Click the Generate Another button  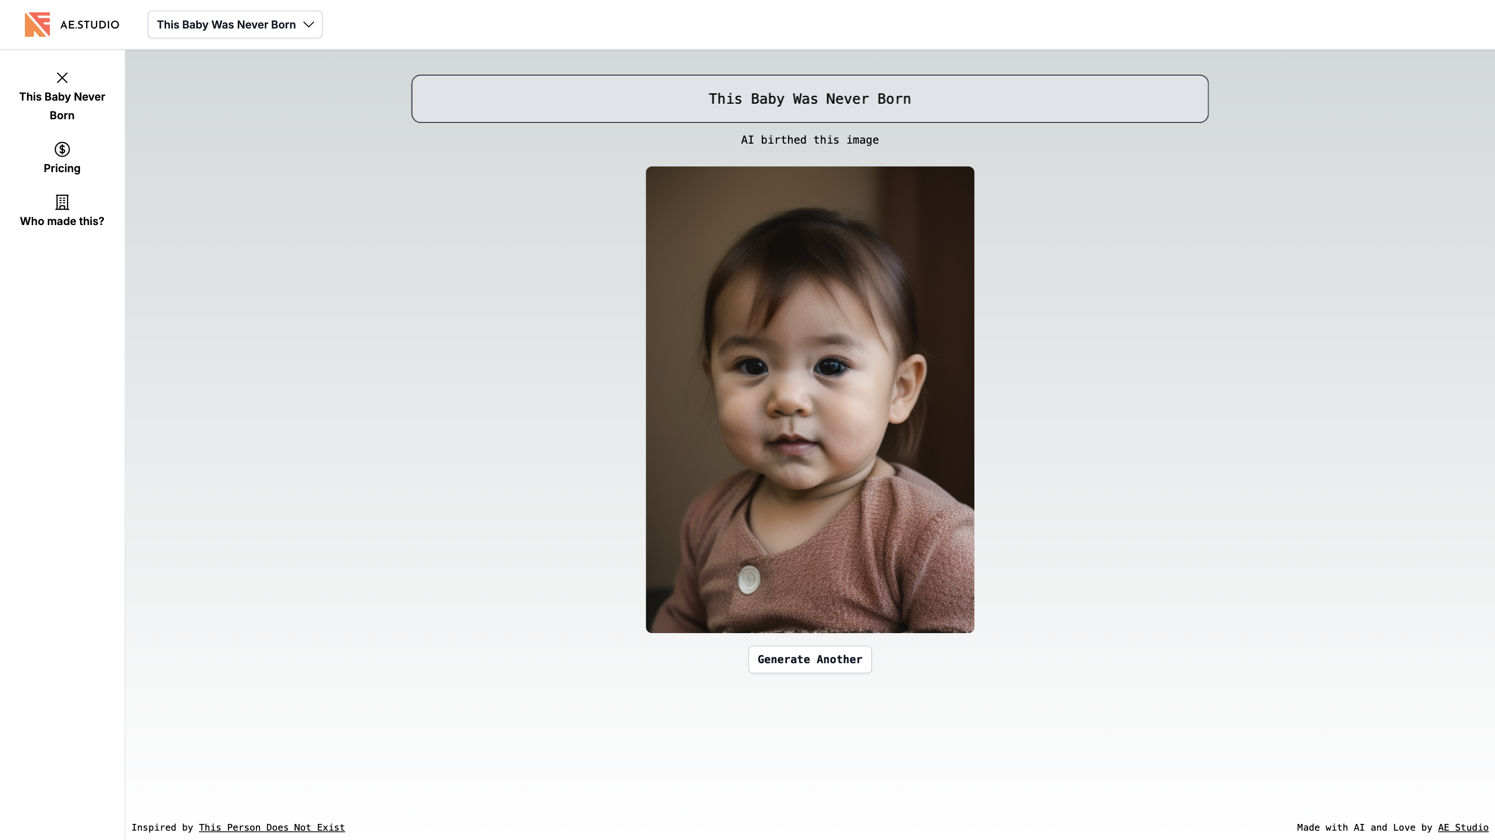point(810,659)
